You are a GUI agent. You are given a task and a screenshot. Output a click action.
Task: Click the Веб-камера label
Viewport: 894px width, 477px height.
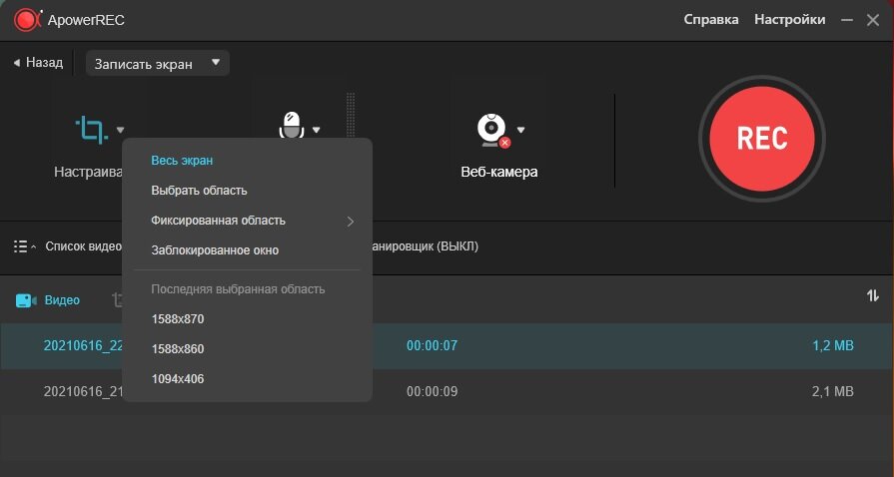pos(498,172)
